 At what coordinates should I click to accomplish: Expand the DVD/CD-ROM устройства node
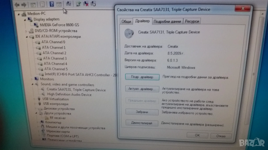coord(26,31)
